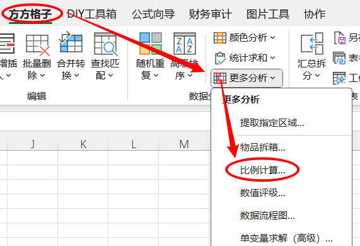Click the 编辑 group label
This screenshot has width=360, height=246.
point(37,96)
